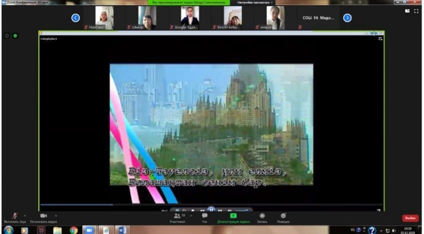The image size is (424, 234).
Task: Click the green encryption shield icon
Action: click(x=15, y=36)
